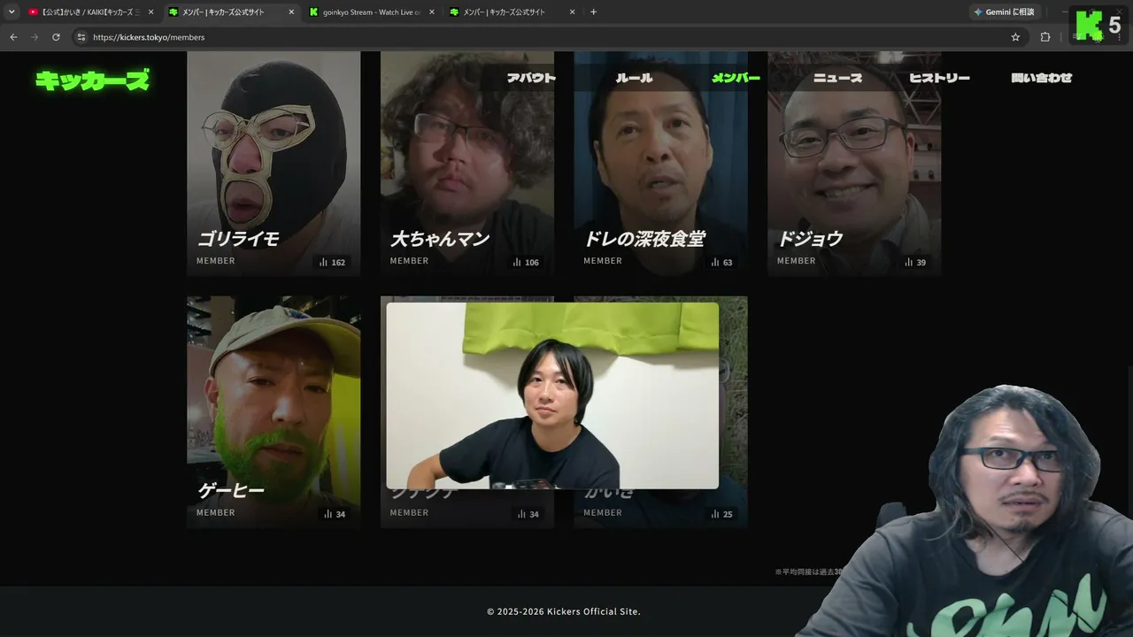
Task: Click the forward navigation arrow
Action: (35, 37)
